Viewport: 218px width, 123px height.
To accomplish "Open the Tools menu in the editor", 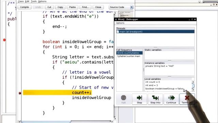I will click(34, 1).
